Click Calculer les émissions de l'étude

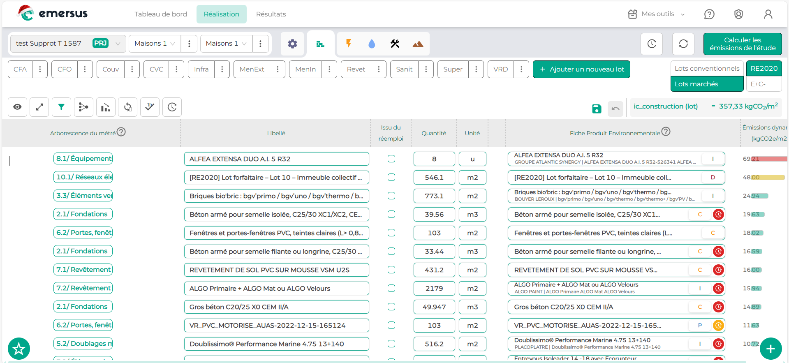(x=742, y=44)
